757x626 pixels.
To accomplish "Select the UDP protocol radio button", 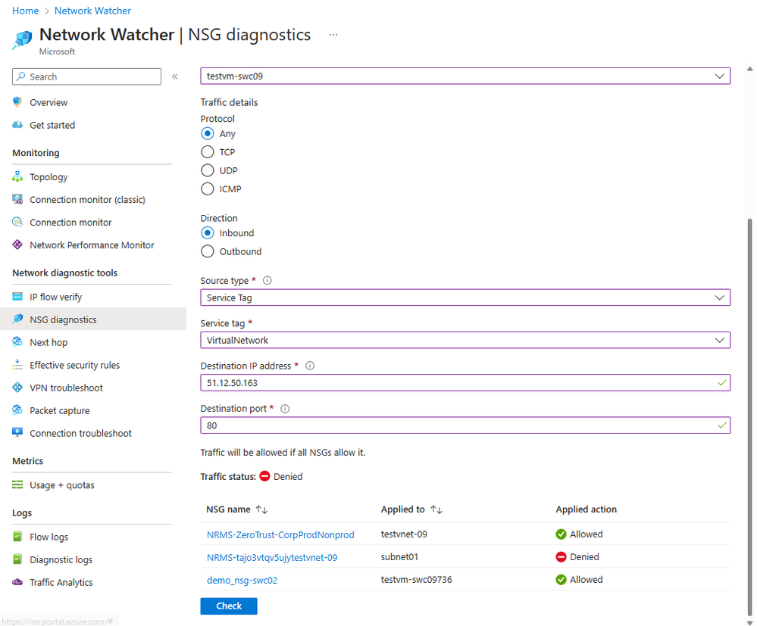I will coord(208,170).
